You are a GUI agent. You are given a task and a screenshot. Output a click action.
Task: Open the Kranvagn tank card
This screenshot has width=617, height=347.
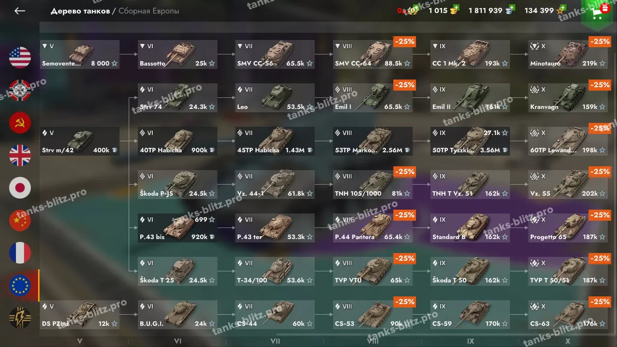(568, 98)
